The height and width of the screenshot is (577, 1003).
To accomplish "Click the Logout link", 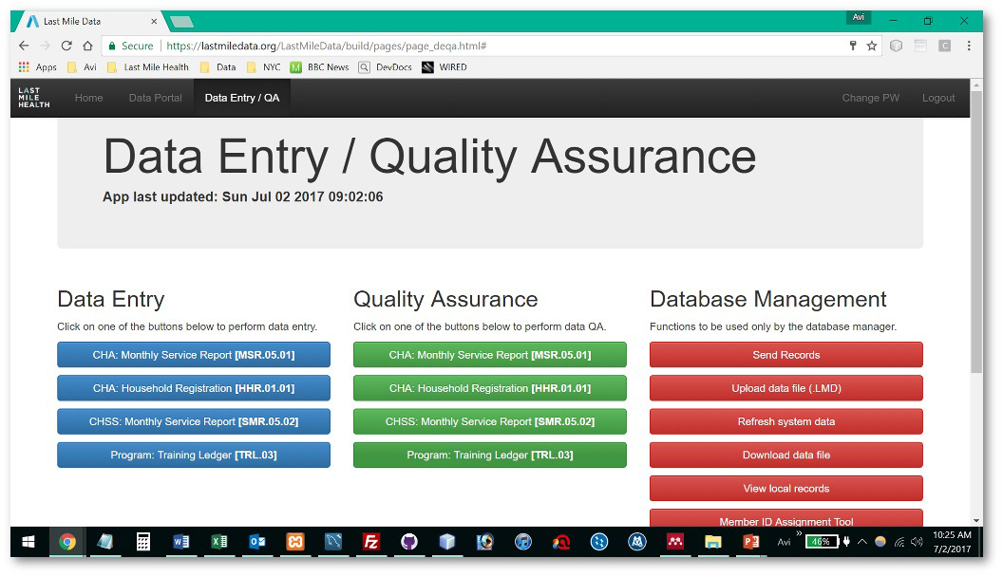I will [x=937, y=98].
